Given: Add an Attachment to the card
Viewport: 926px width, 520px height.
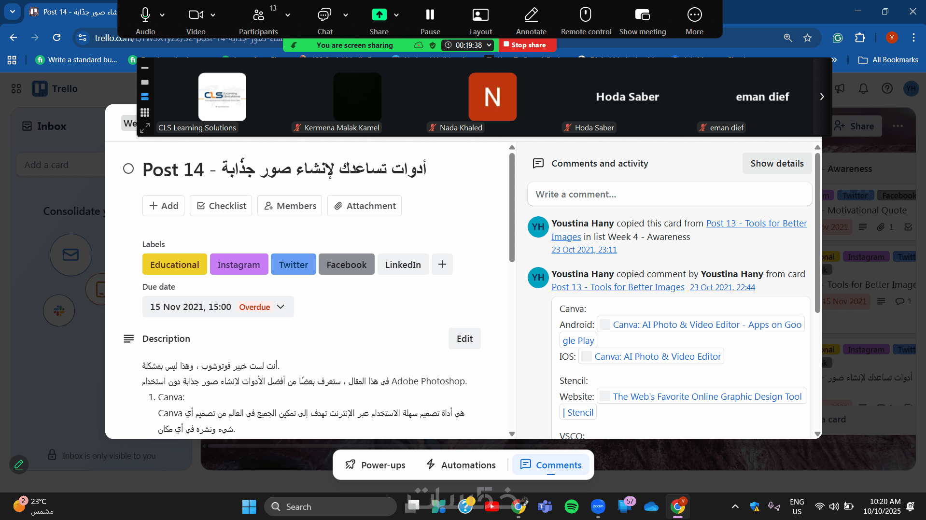Looking at the screenshot, I should 365,206.
